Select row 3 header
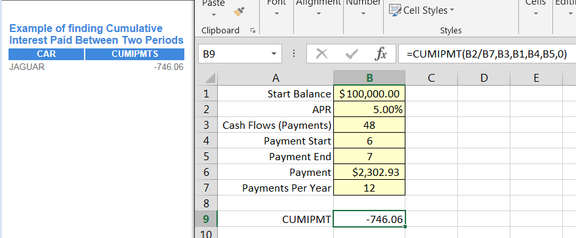Image resolution: width=576 pixels, height=238 pixels. pyautogui.click(x=206, y=126)
